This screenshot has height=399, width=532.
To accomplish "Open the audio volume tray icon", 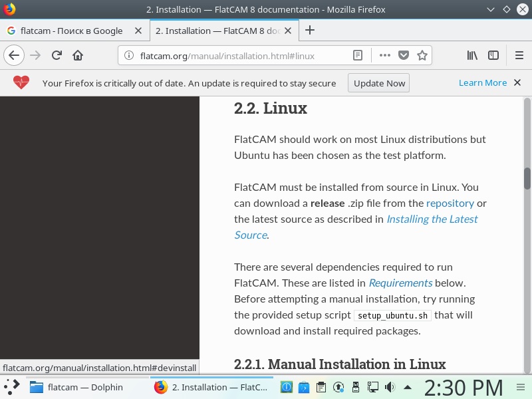I will (390, 387).
